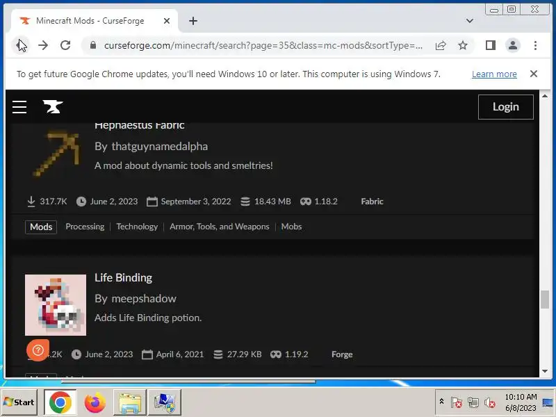Expand the tab search chevron

470,21
